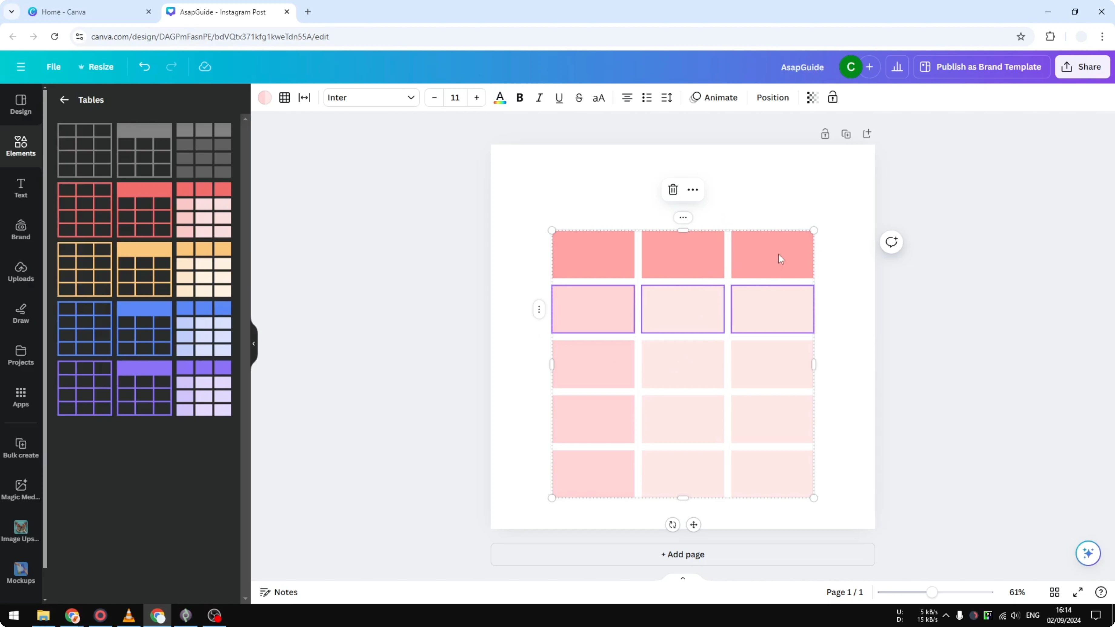This screenshot has height=627, width=1115.
Task: Redo the last action
Action: coord(171,67)
